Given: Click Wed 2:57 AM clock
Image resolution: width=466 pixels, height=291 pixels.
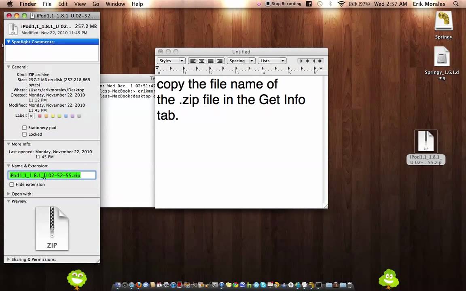Looking at the screenshot, I should pyautogui.click(x=390, y=4).
